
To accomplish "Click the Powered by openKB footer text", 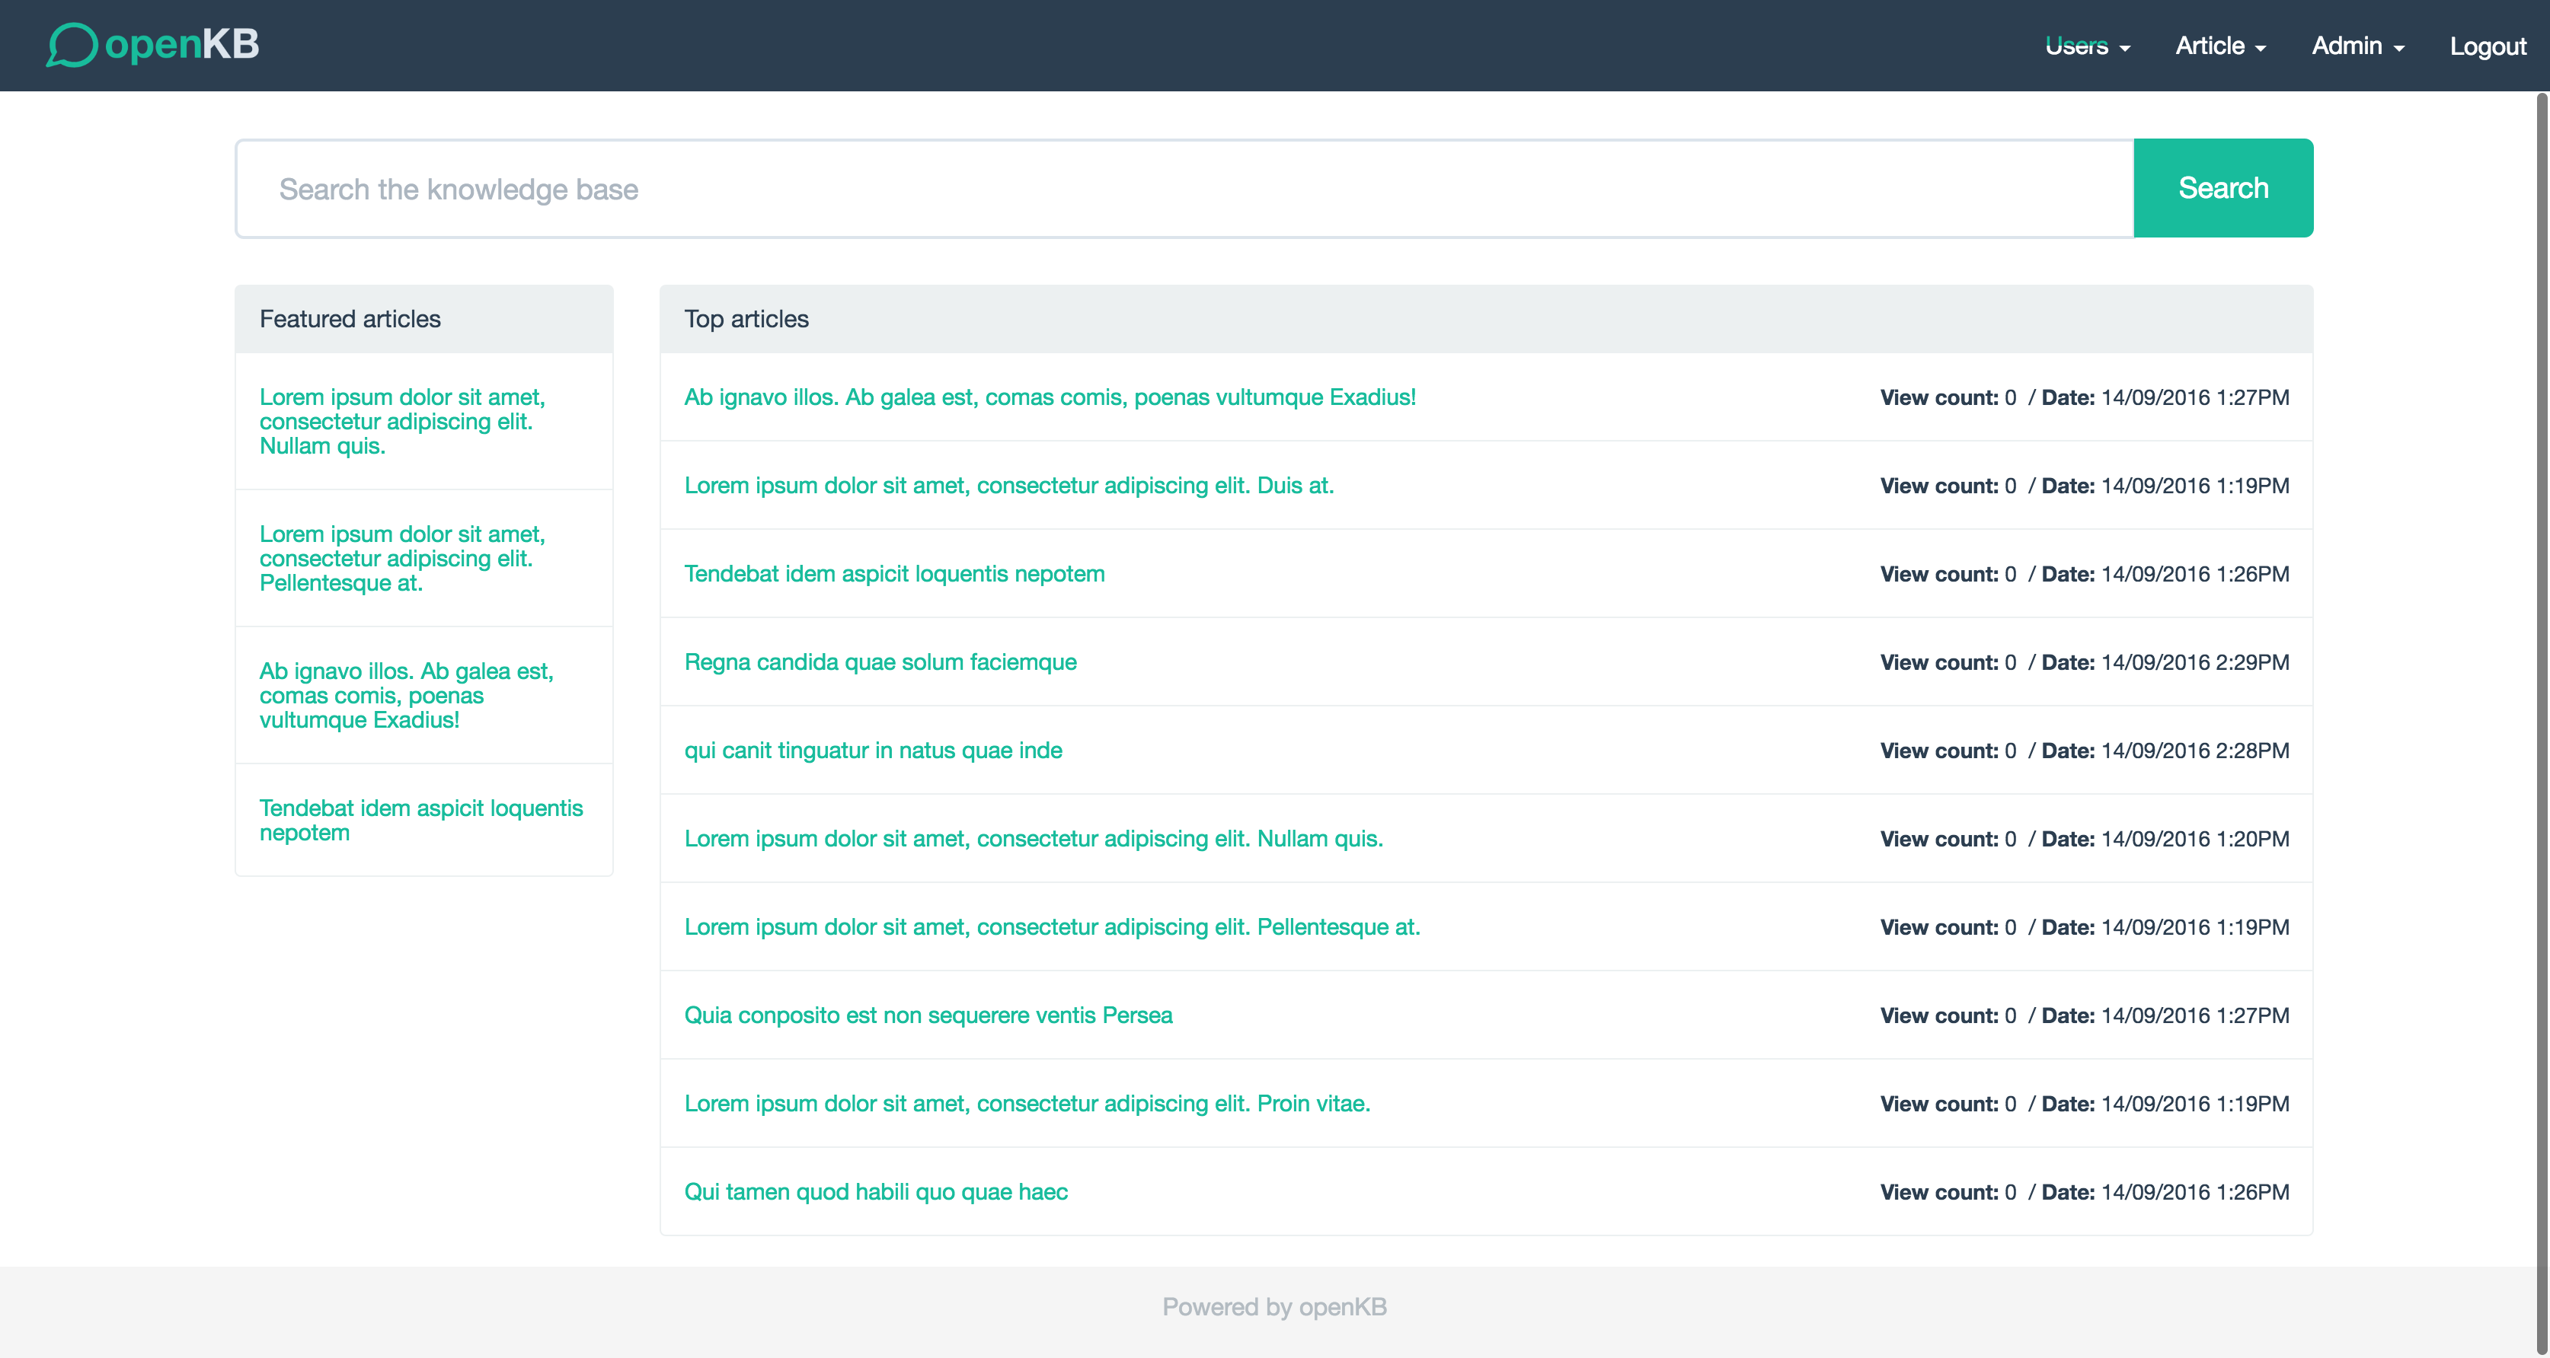I will point(1274,1306).
